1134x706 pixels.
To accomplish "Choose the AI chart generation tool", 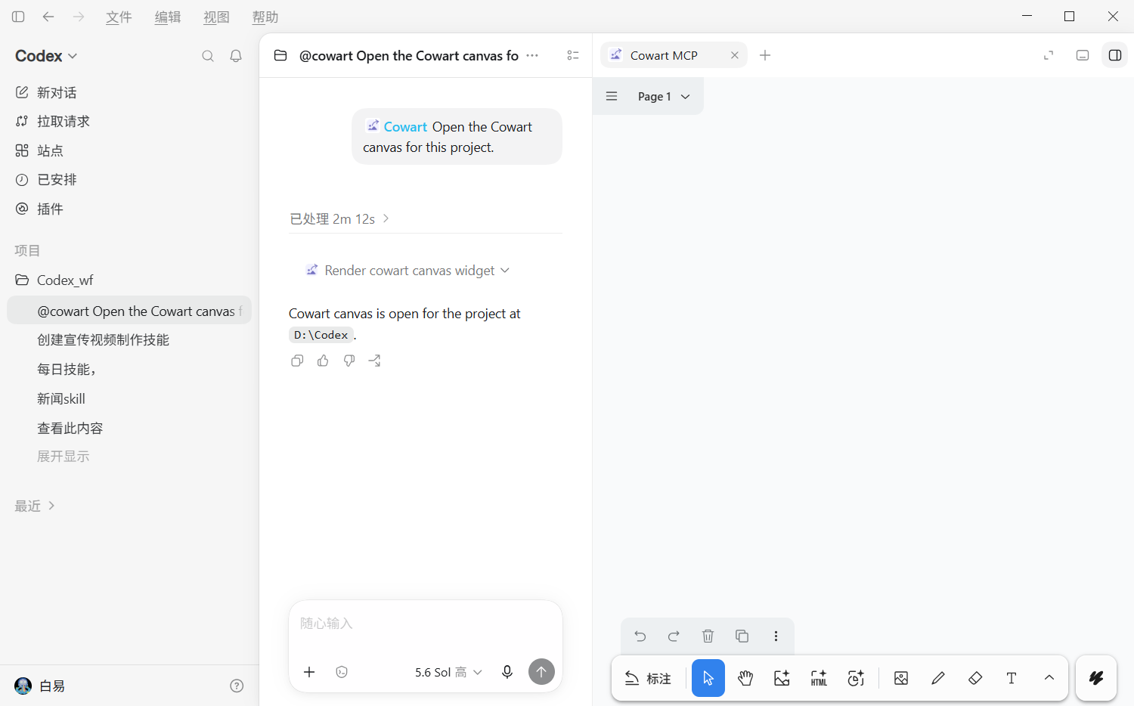I will [x=856, y=678].
